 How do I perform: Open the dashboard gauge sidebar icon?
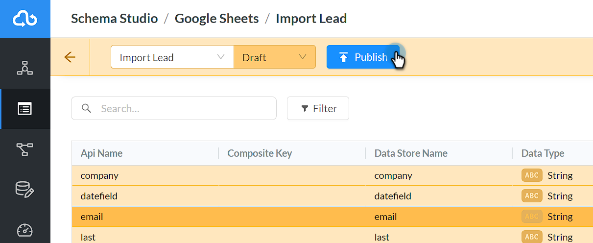tap(25, 230)
